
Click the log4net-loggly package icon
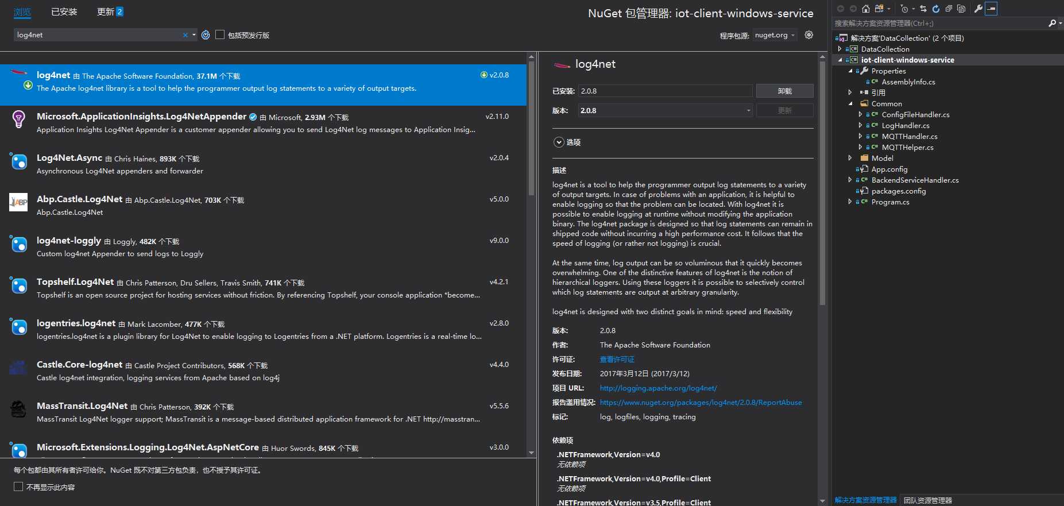(x=18, y=244)
